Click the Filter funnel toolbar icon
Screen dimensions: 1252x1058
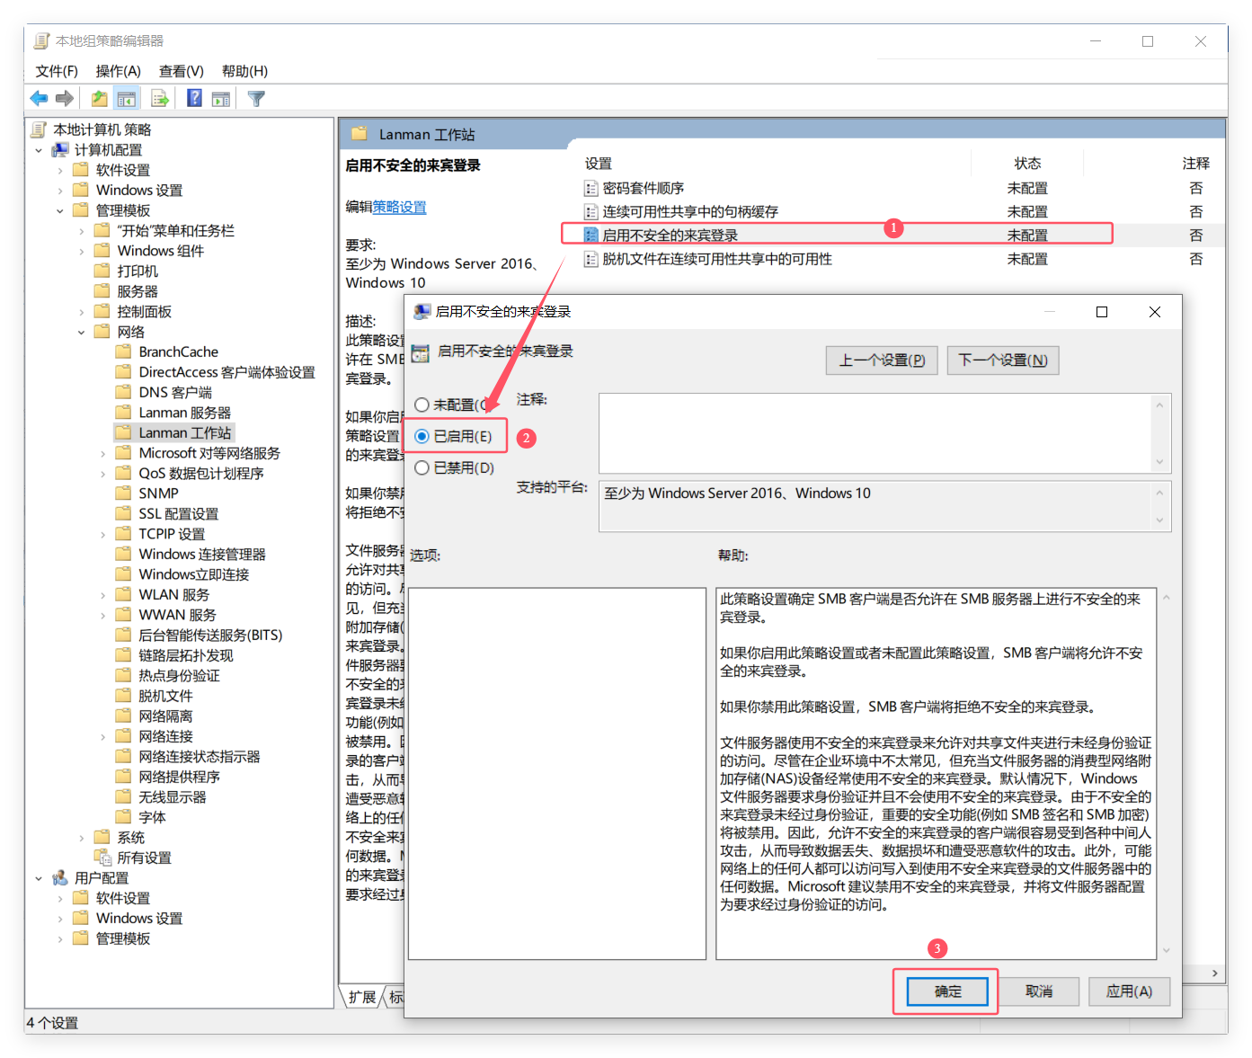(256, 99)
